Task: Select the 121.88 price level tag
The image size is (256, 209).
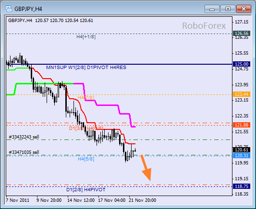Action: (242, 125)
